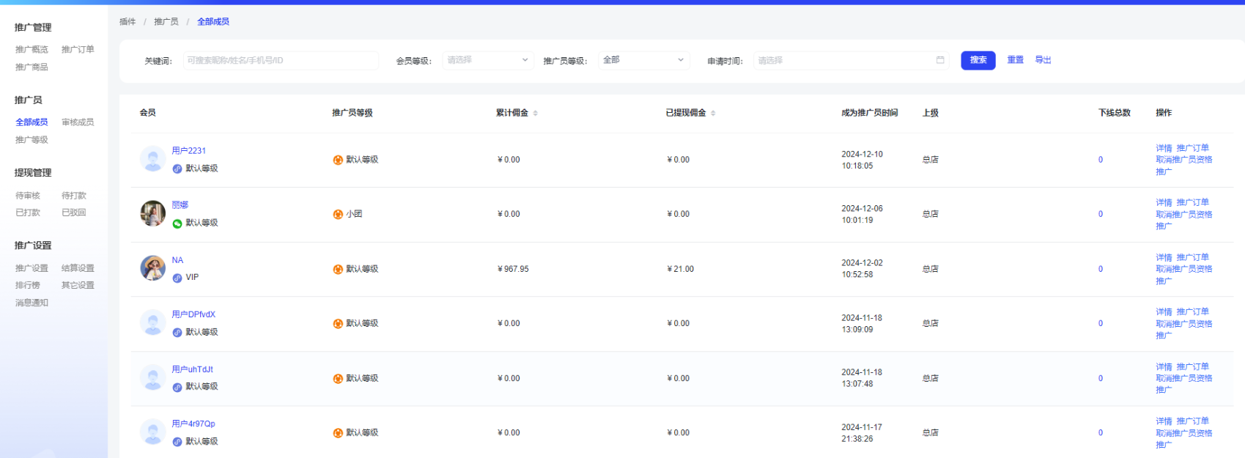Click default avatar of 用户2231
Image resolution: width=1245 pixels, height=458 pixels.
152,159
